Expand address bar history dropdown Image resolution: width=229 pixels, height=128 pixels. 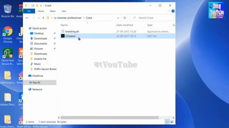[x=118, y=18]
